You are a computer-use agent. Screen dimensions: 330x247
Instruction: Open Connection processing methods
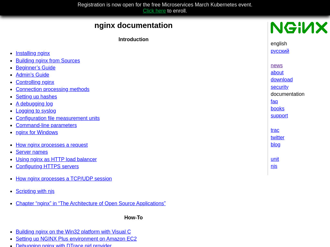click(x=53, y=89)
